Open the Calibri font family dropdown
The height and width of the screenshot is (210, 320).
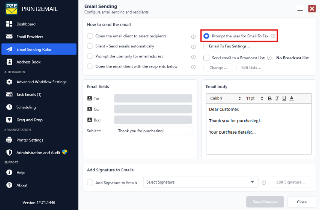coord(225,98)
